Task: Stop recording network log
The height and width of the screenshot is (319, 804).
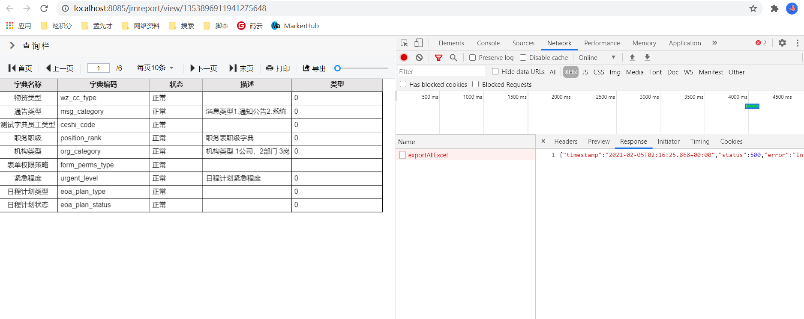Action: coord(404,57)
